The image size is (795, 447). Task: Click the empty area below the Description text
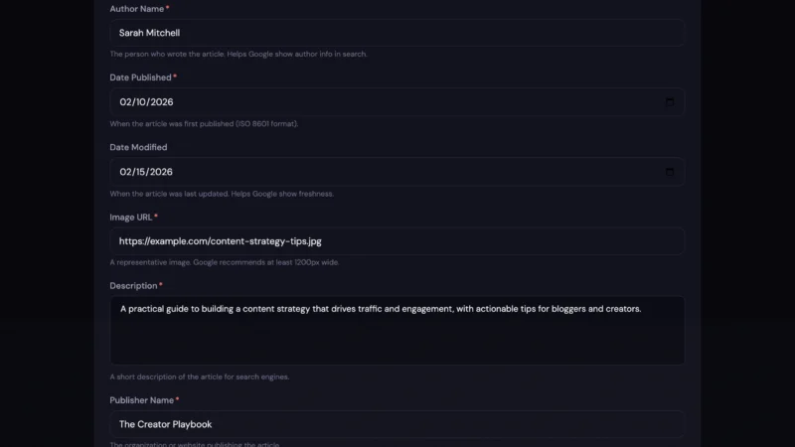point(397,343)
